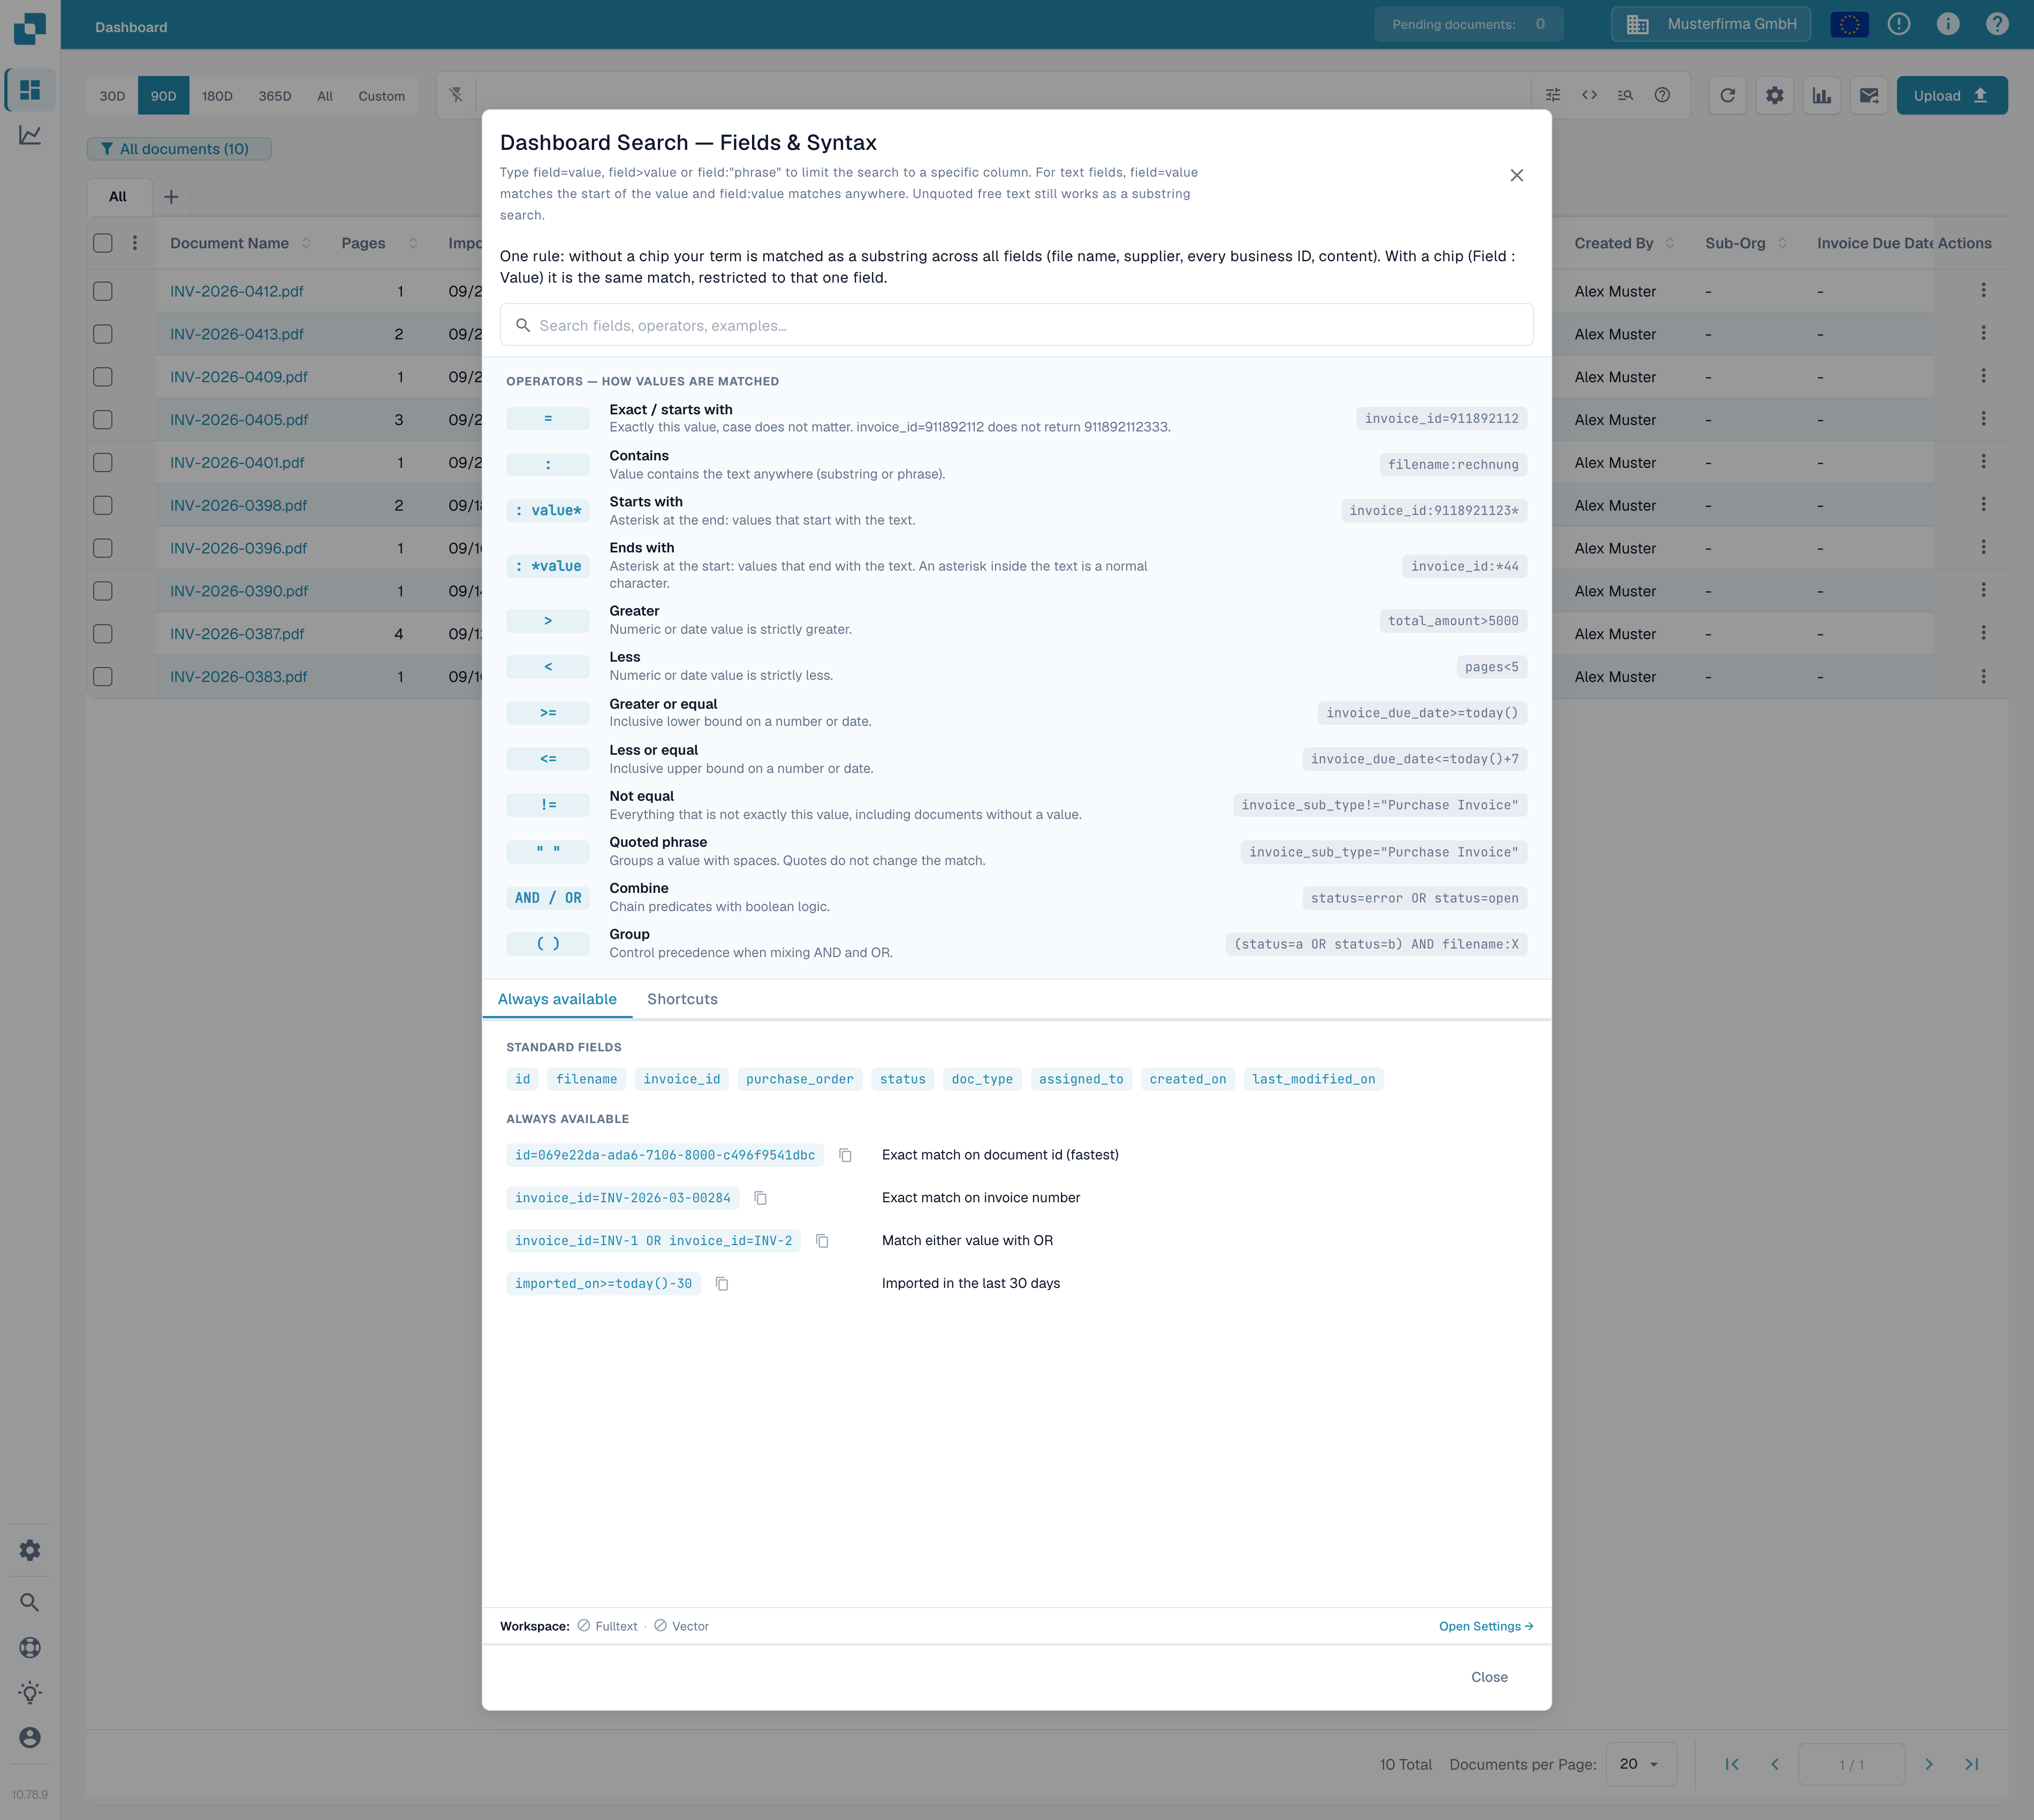Image resolution: width=2034 pixels, height=1820 pixels.
Task: Open the column options menu in the table header
Action: click(x=135, y=243)
